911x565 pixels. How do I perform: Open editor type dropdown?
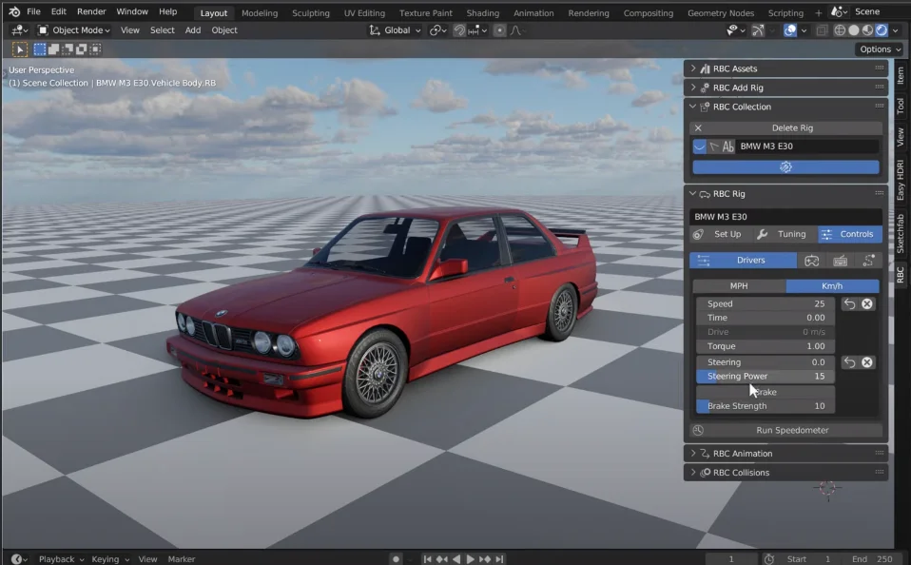(20, 30)
